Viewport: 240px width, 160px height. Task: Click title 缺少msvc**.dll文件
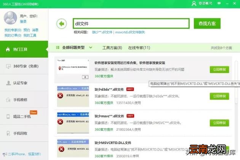pos(109,116)
